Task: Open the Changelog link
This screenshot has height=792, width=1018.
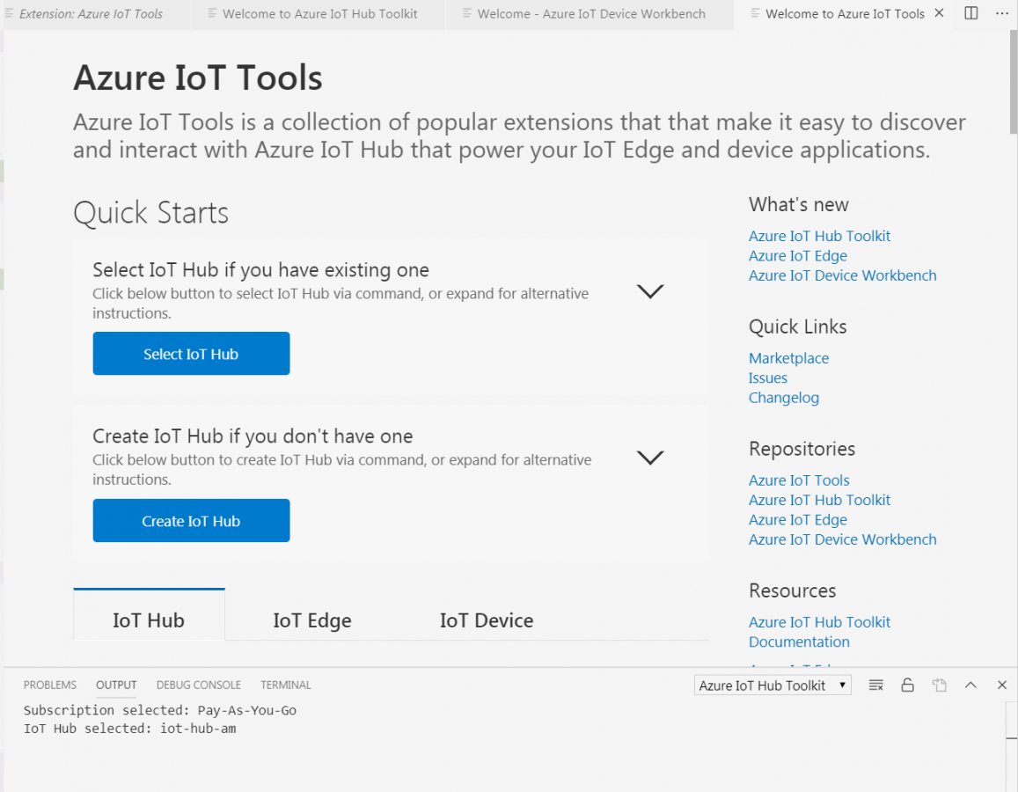Action: 783,398
